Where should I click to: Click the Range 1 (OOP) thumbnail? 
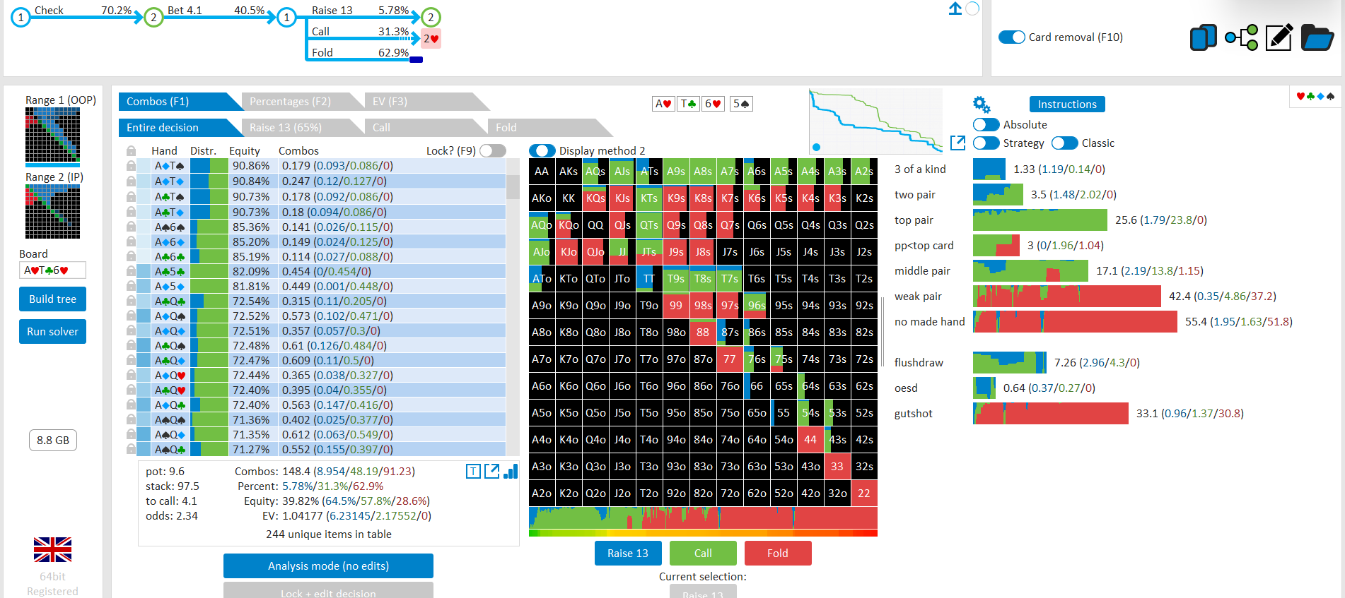click(52, 136)
